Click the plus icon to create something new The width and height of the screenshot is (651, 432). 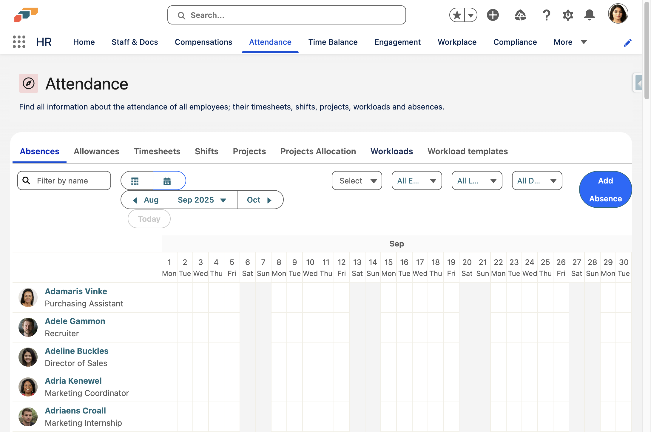493,15
